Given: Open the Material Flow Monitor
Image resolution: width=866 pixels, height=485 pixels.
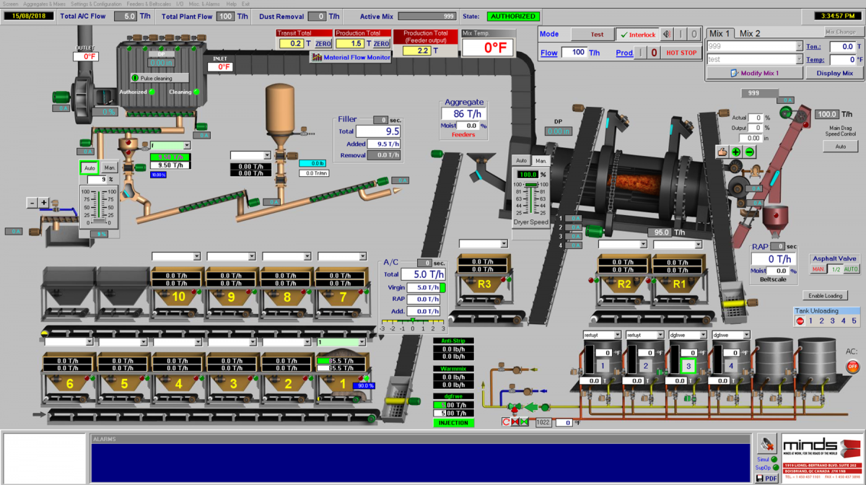Looking at the screenshot, I should 351,57.
